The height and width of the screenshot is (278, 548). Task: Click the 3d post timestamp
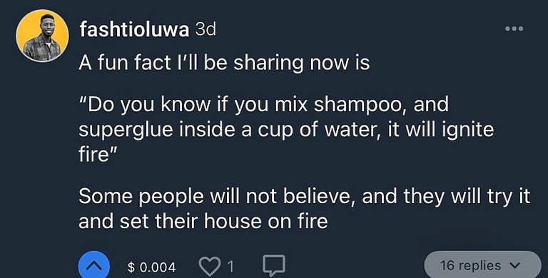pyautogui.click(x=205, y=29)
